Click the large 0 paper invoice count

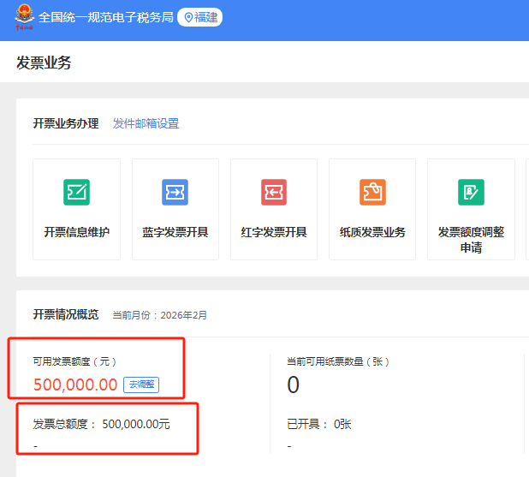point(294,385)
